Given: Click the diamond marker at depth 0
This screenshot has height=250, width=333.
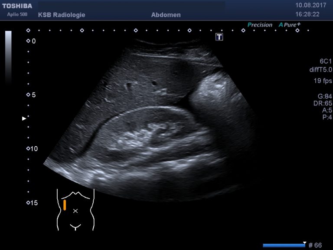Looking at the screenshot, I should click(x=29, y=41).
